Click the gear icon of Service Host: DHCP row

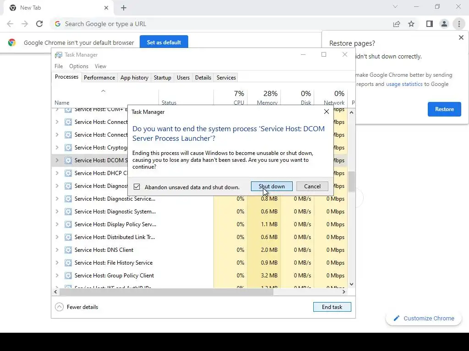click(68, 173)
